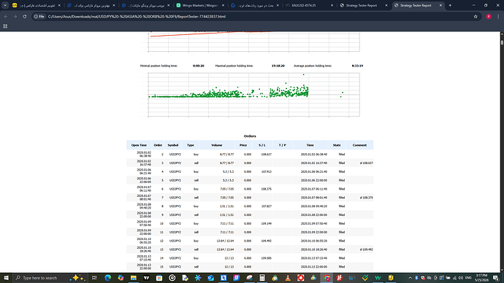Close the active Strategy Tester Report tab
This screenshot has width=504, height=283.
[x=440, y=5]
